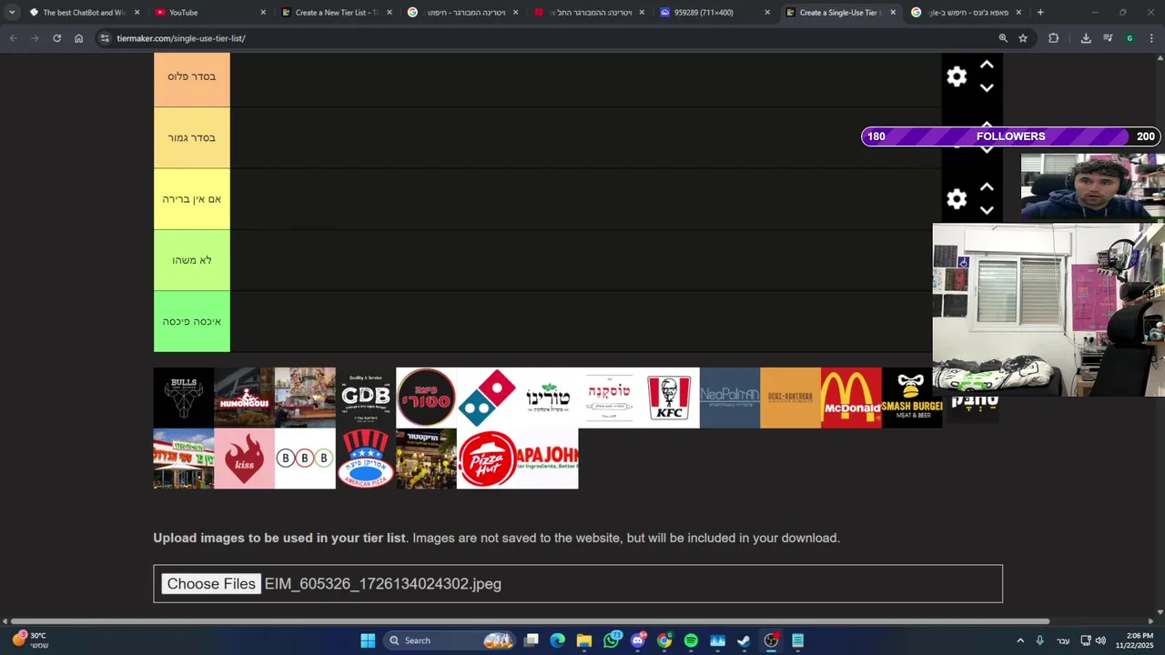Open Spotify from the taskbar
This screenshot has width=1165, height=655.
click(691, 640)
